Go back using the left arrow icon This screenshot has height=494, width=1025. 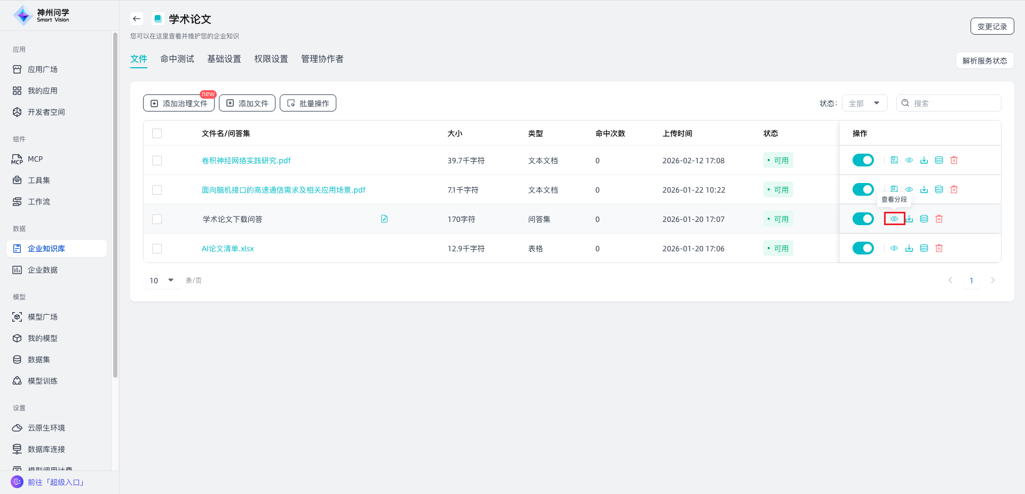(x=137, y=19)
